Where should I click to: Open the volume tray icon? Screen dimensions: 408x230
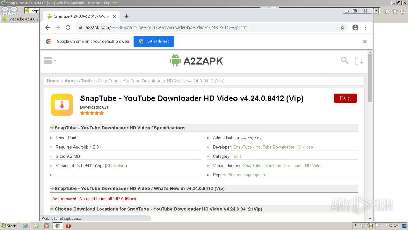pyautogui.click(x=362, y=226)
